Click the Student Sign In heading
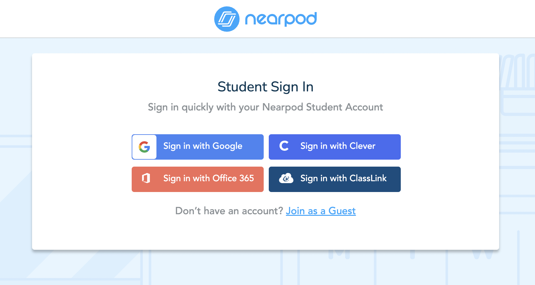The height and width of the screenshot is (285, 535). 265,87
